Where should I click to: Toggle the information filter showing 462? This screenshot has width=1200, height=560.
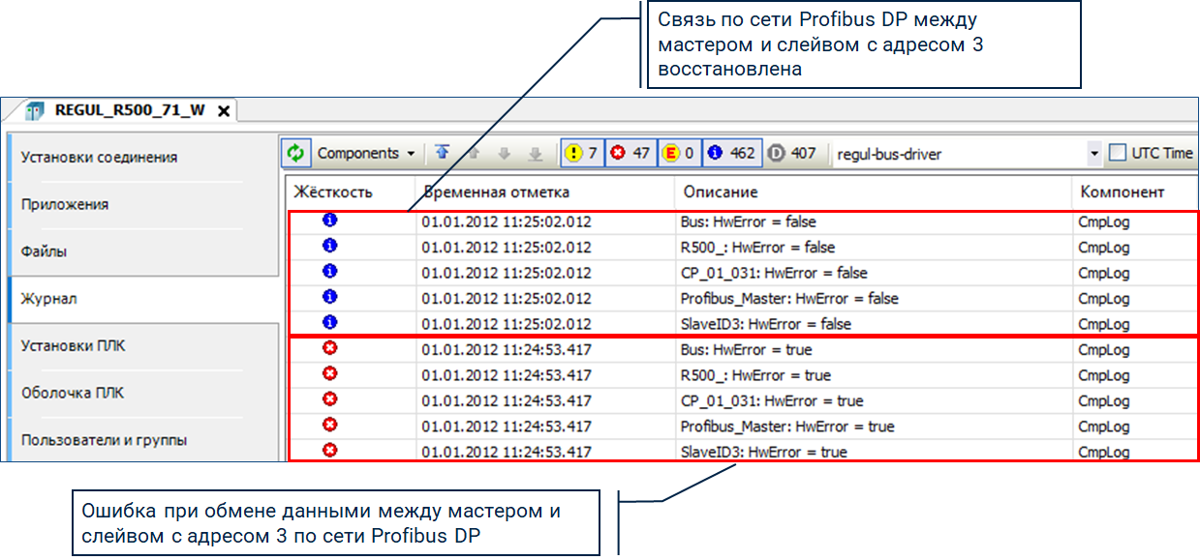[x=731, y=153]
